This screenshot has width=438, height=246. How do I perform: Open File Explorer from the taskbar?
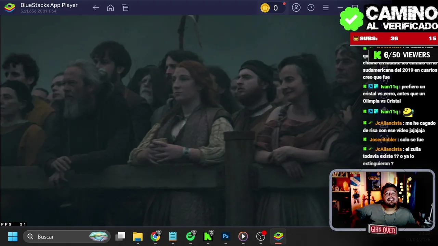[138, 236]
